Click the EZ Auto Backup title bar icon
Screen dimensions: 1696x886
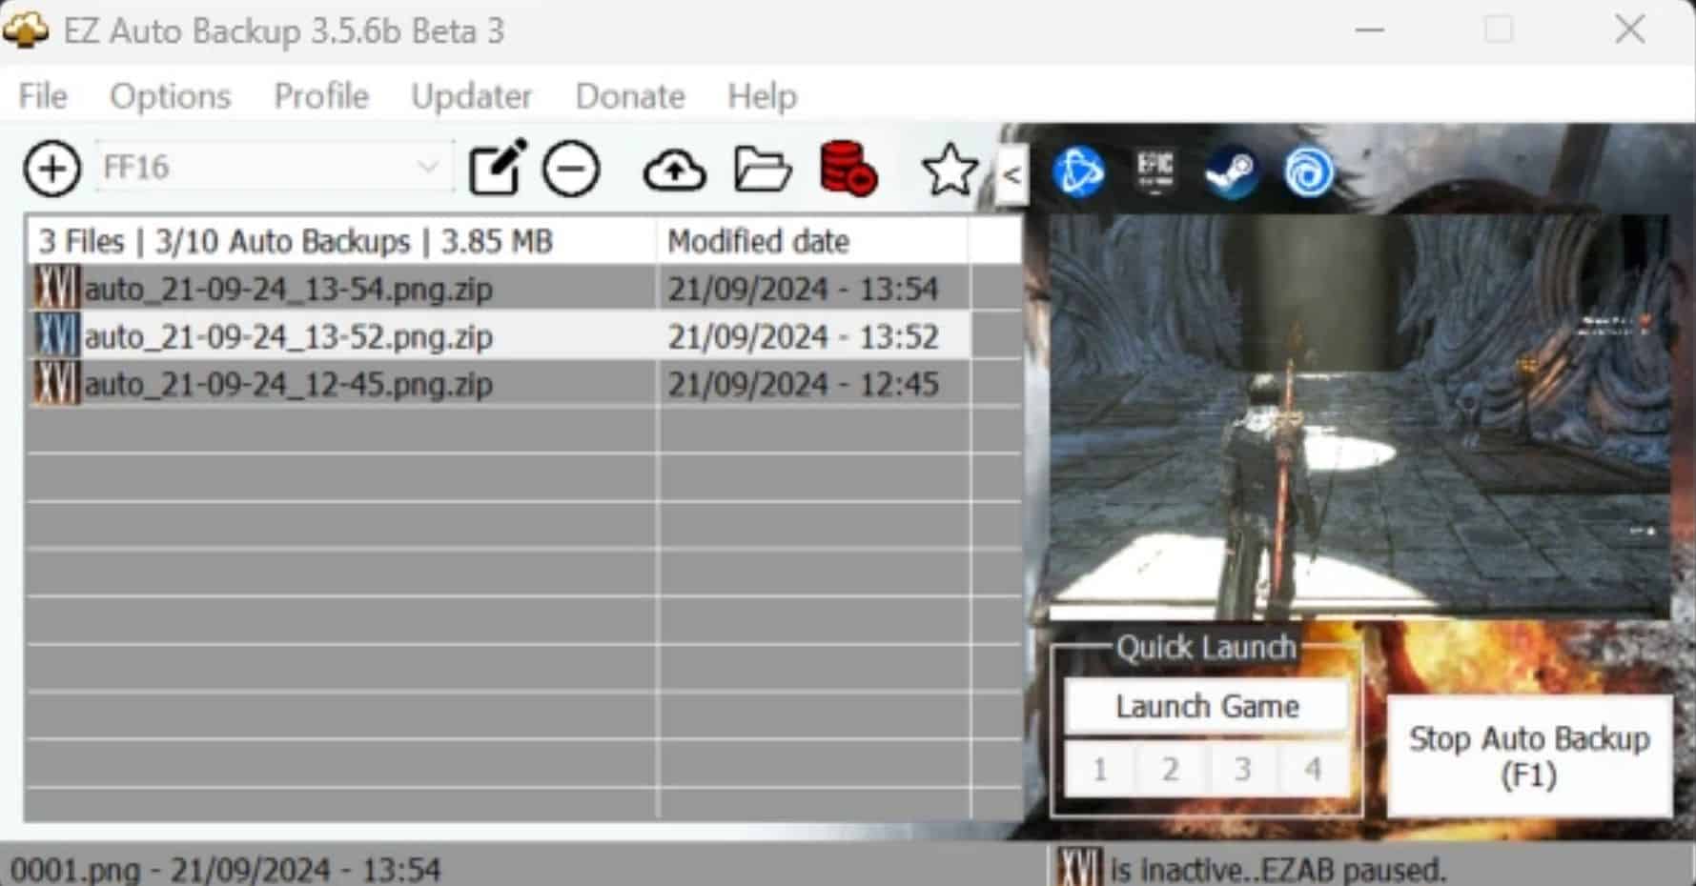tap(26, 30)
